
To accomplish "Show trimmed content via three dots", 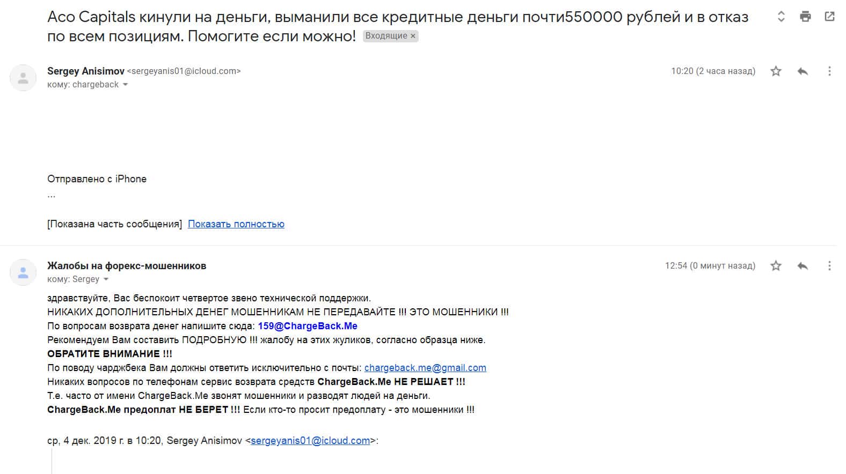I will click(52, 196).
